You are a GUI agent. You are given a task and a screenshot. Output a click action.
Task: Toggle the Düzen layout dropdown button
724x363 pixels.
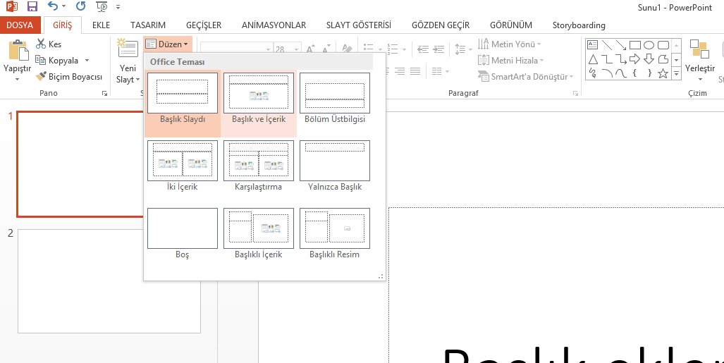tap(167, 44)
